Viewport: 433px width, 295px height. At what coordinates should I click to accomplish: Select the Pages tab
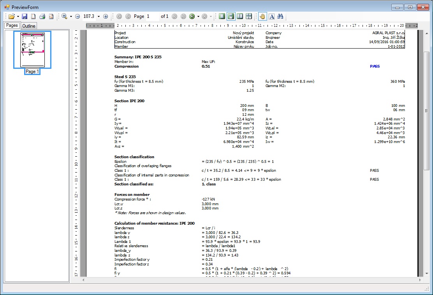(x=12, y=26)
